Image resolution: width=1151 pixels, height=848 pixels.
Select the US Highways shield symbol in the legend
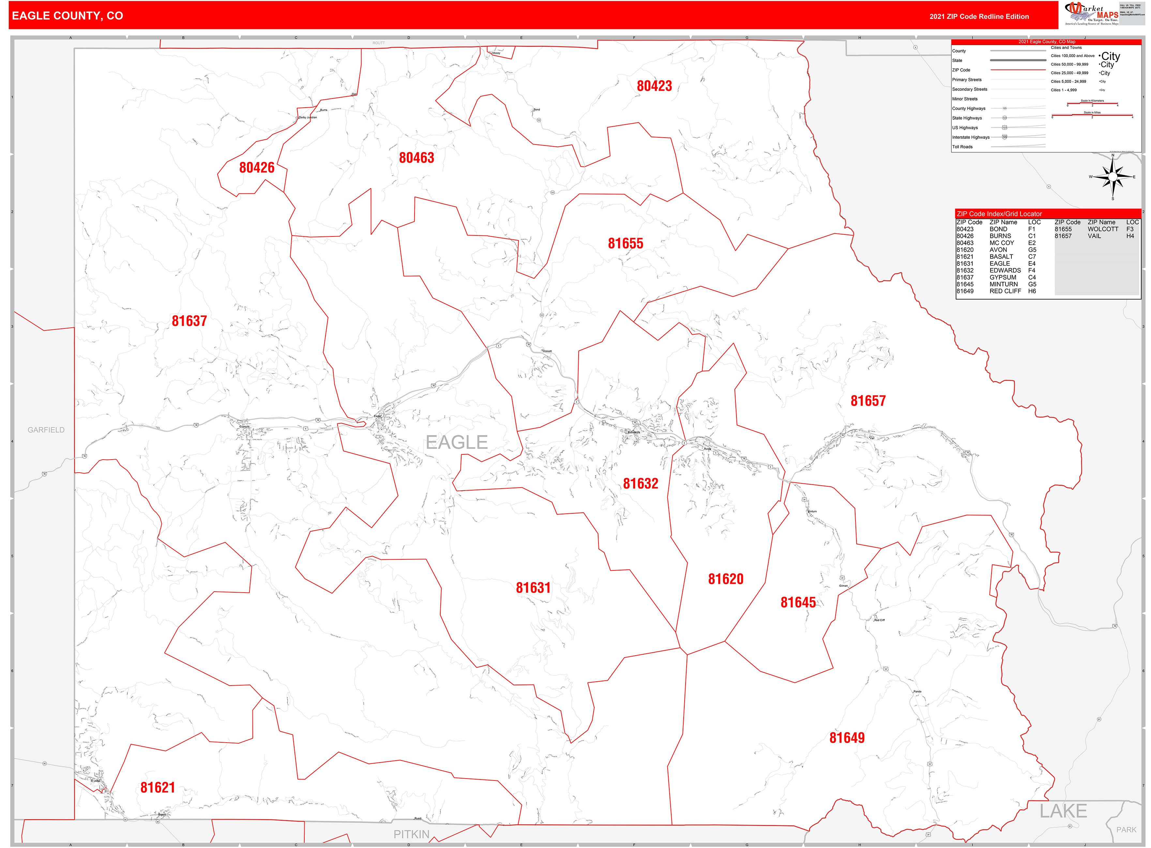point(1005,128)
